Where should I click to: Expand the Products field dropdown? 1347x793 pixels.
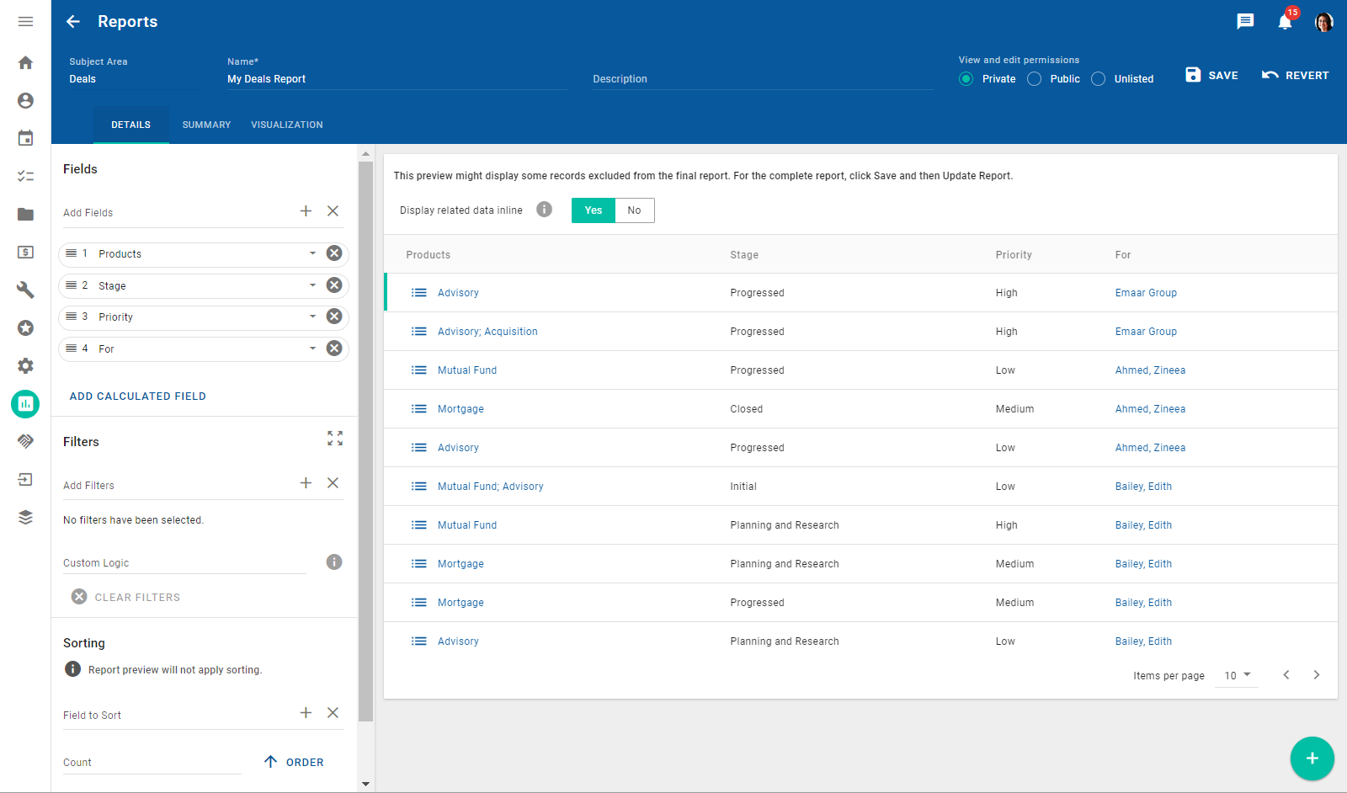[312, 253]
